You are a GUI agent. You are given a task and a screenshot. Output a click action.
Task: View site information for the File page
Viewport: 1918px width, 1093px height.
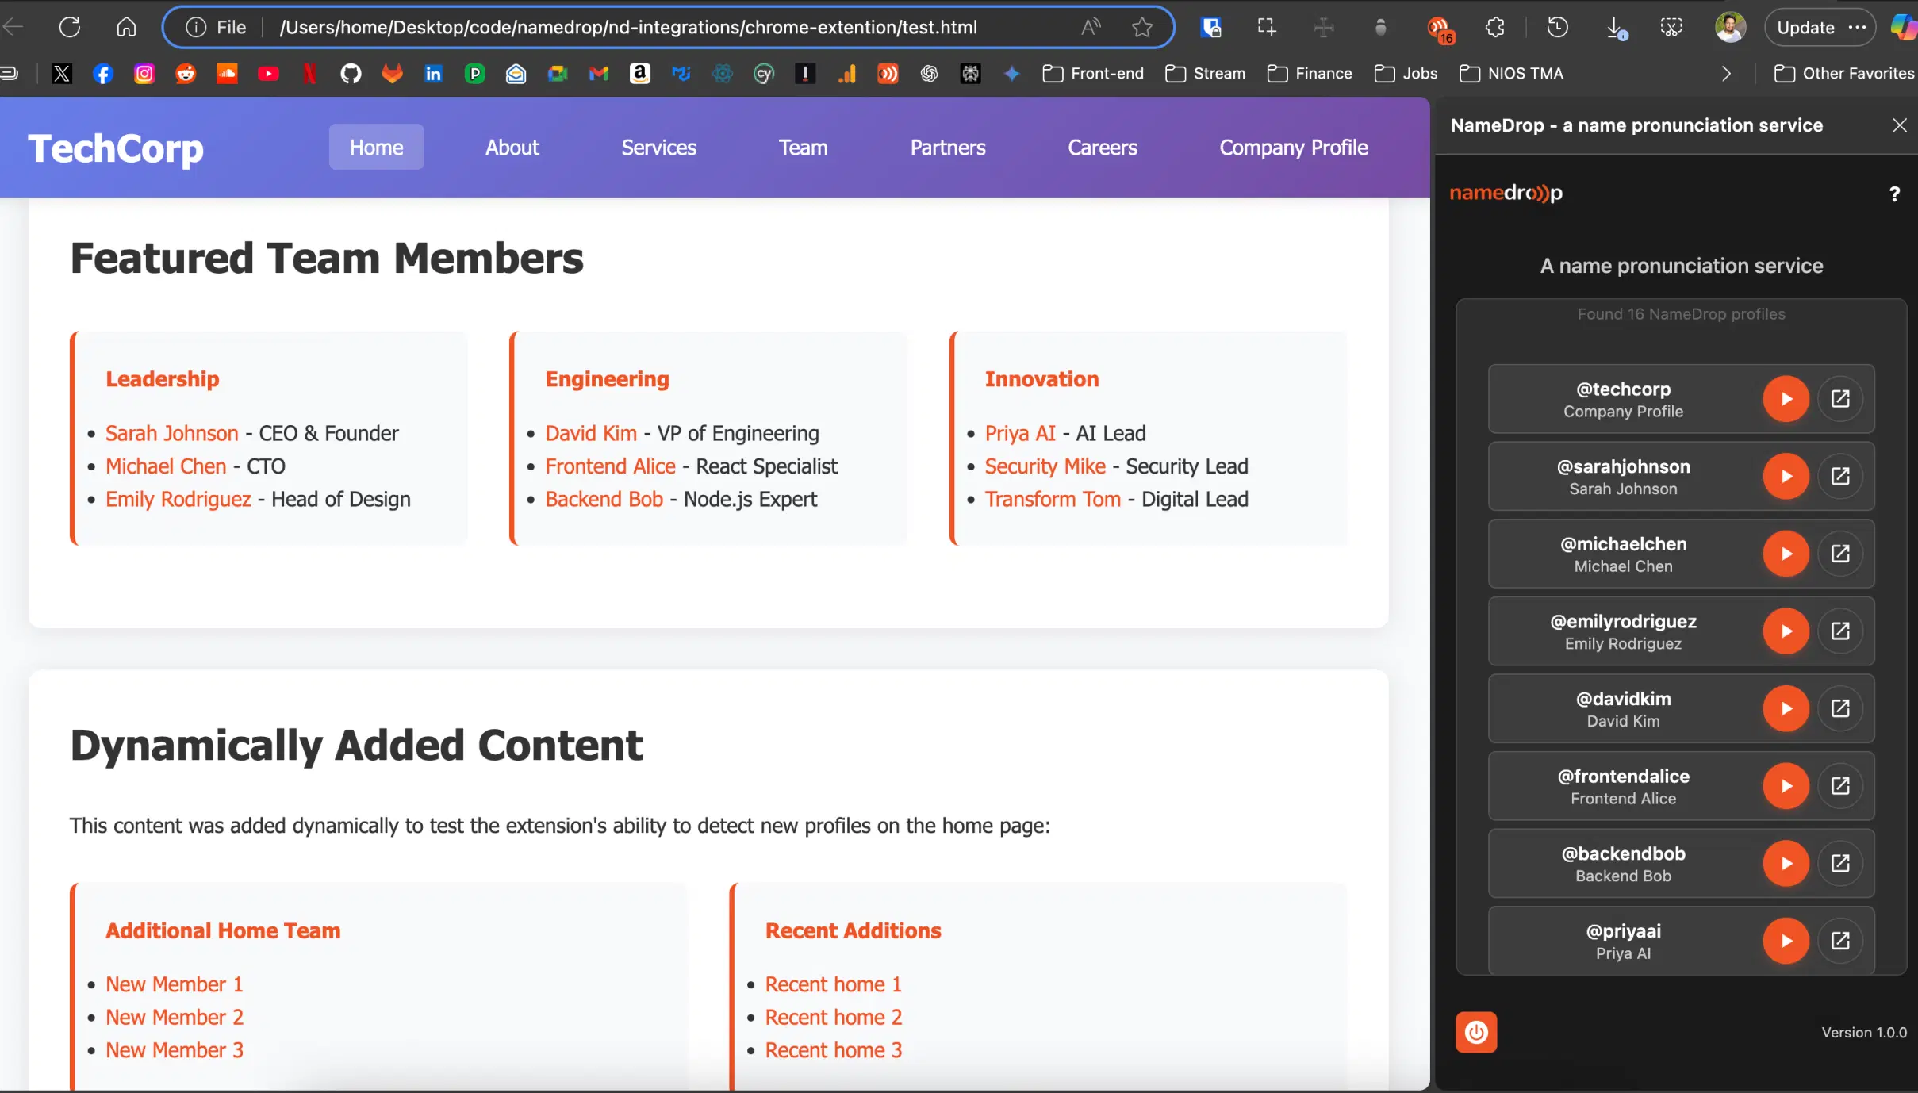coord(216,27)
